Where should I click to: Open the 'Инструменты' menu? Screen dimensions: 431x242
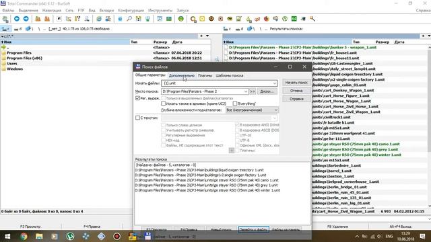[160, 11]
